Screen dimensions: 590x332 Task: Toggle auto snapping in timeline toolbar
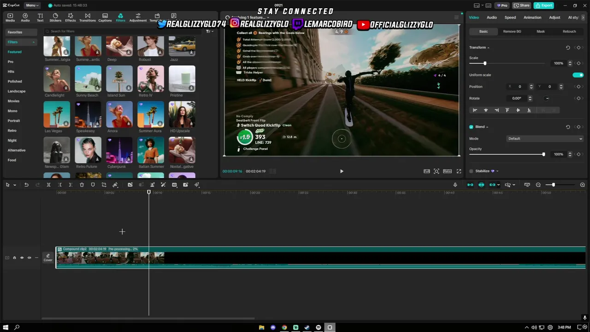[x=481, y=185]
